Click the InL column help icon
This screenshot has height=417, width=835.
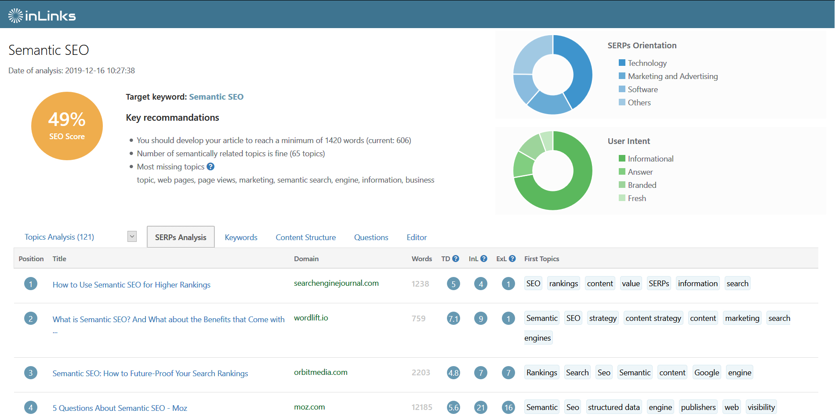[x=484, y=259]
